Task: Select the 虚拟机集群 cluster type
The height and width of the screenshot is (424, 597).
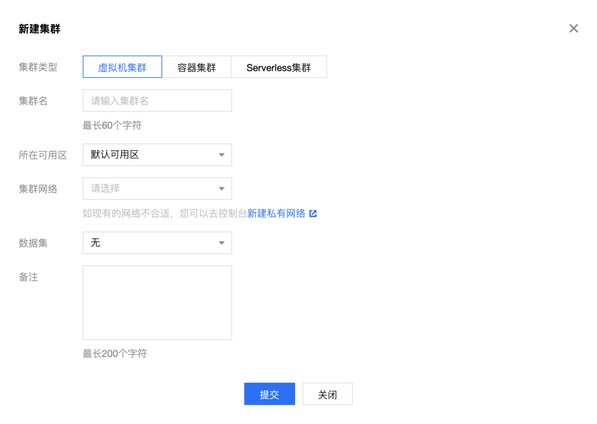Action: point(122,67)
